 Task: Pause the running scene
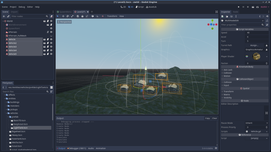[243, 7]
